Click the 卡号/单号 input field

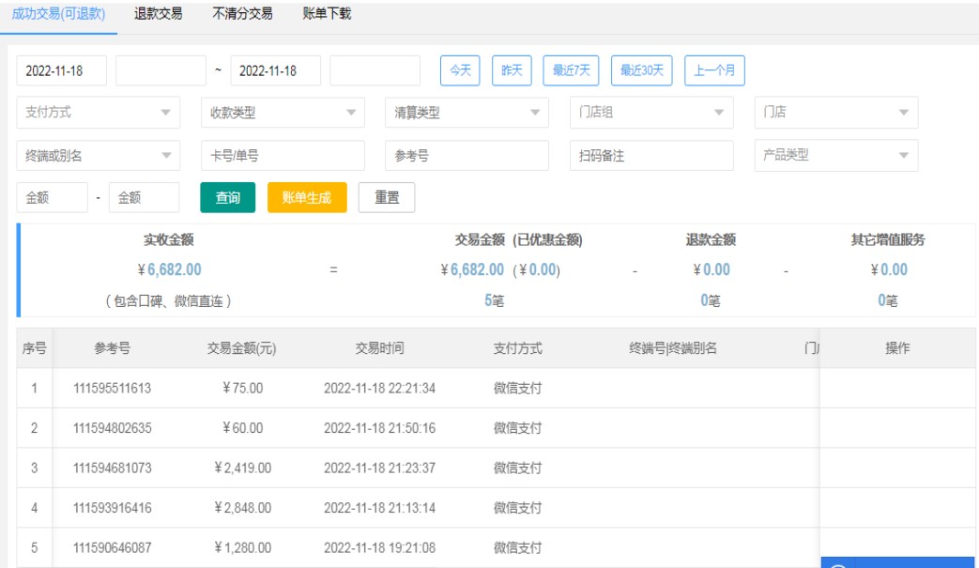283,156
